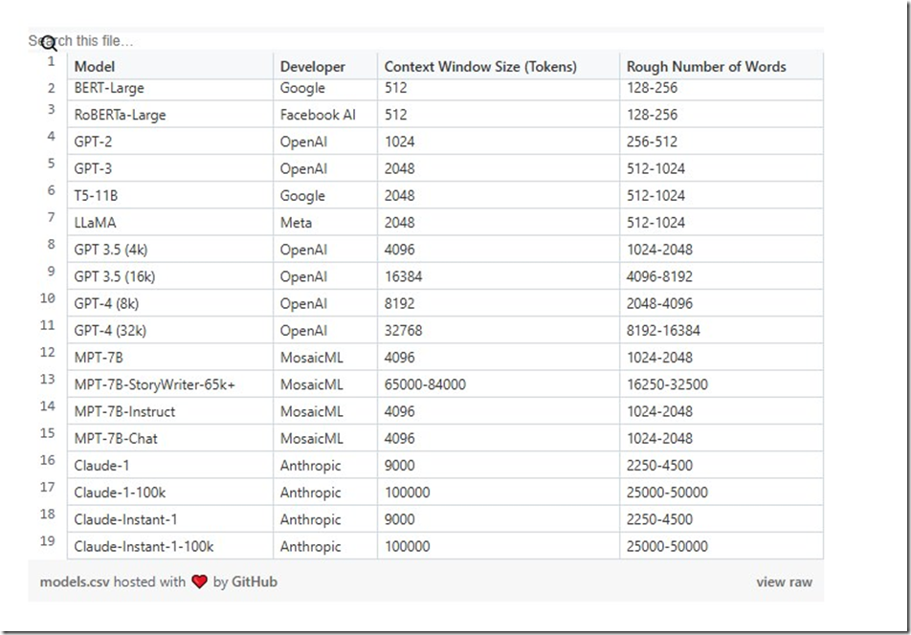911x635 pixels.
Task: Select the MPT-7B-StoryWriter-65k+ cell
Action: click(x=154, y=384)
